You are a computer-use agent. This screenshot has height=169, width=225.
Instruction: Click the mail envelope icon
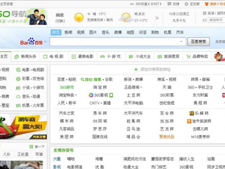[x=204, y=20]
